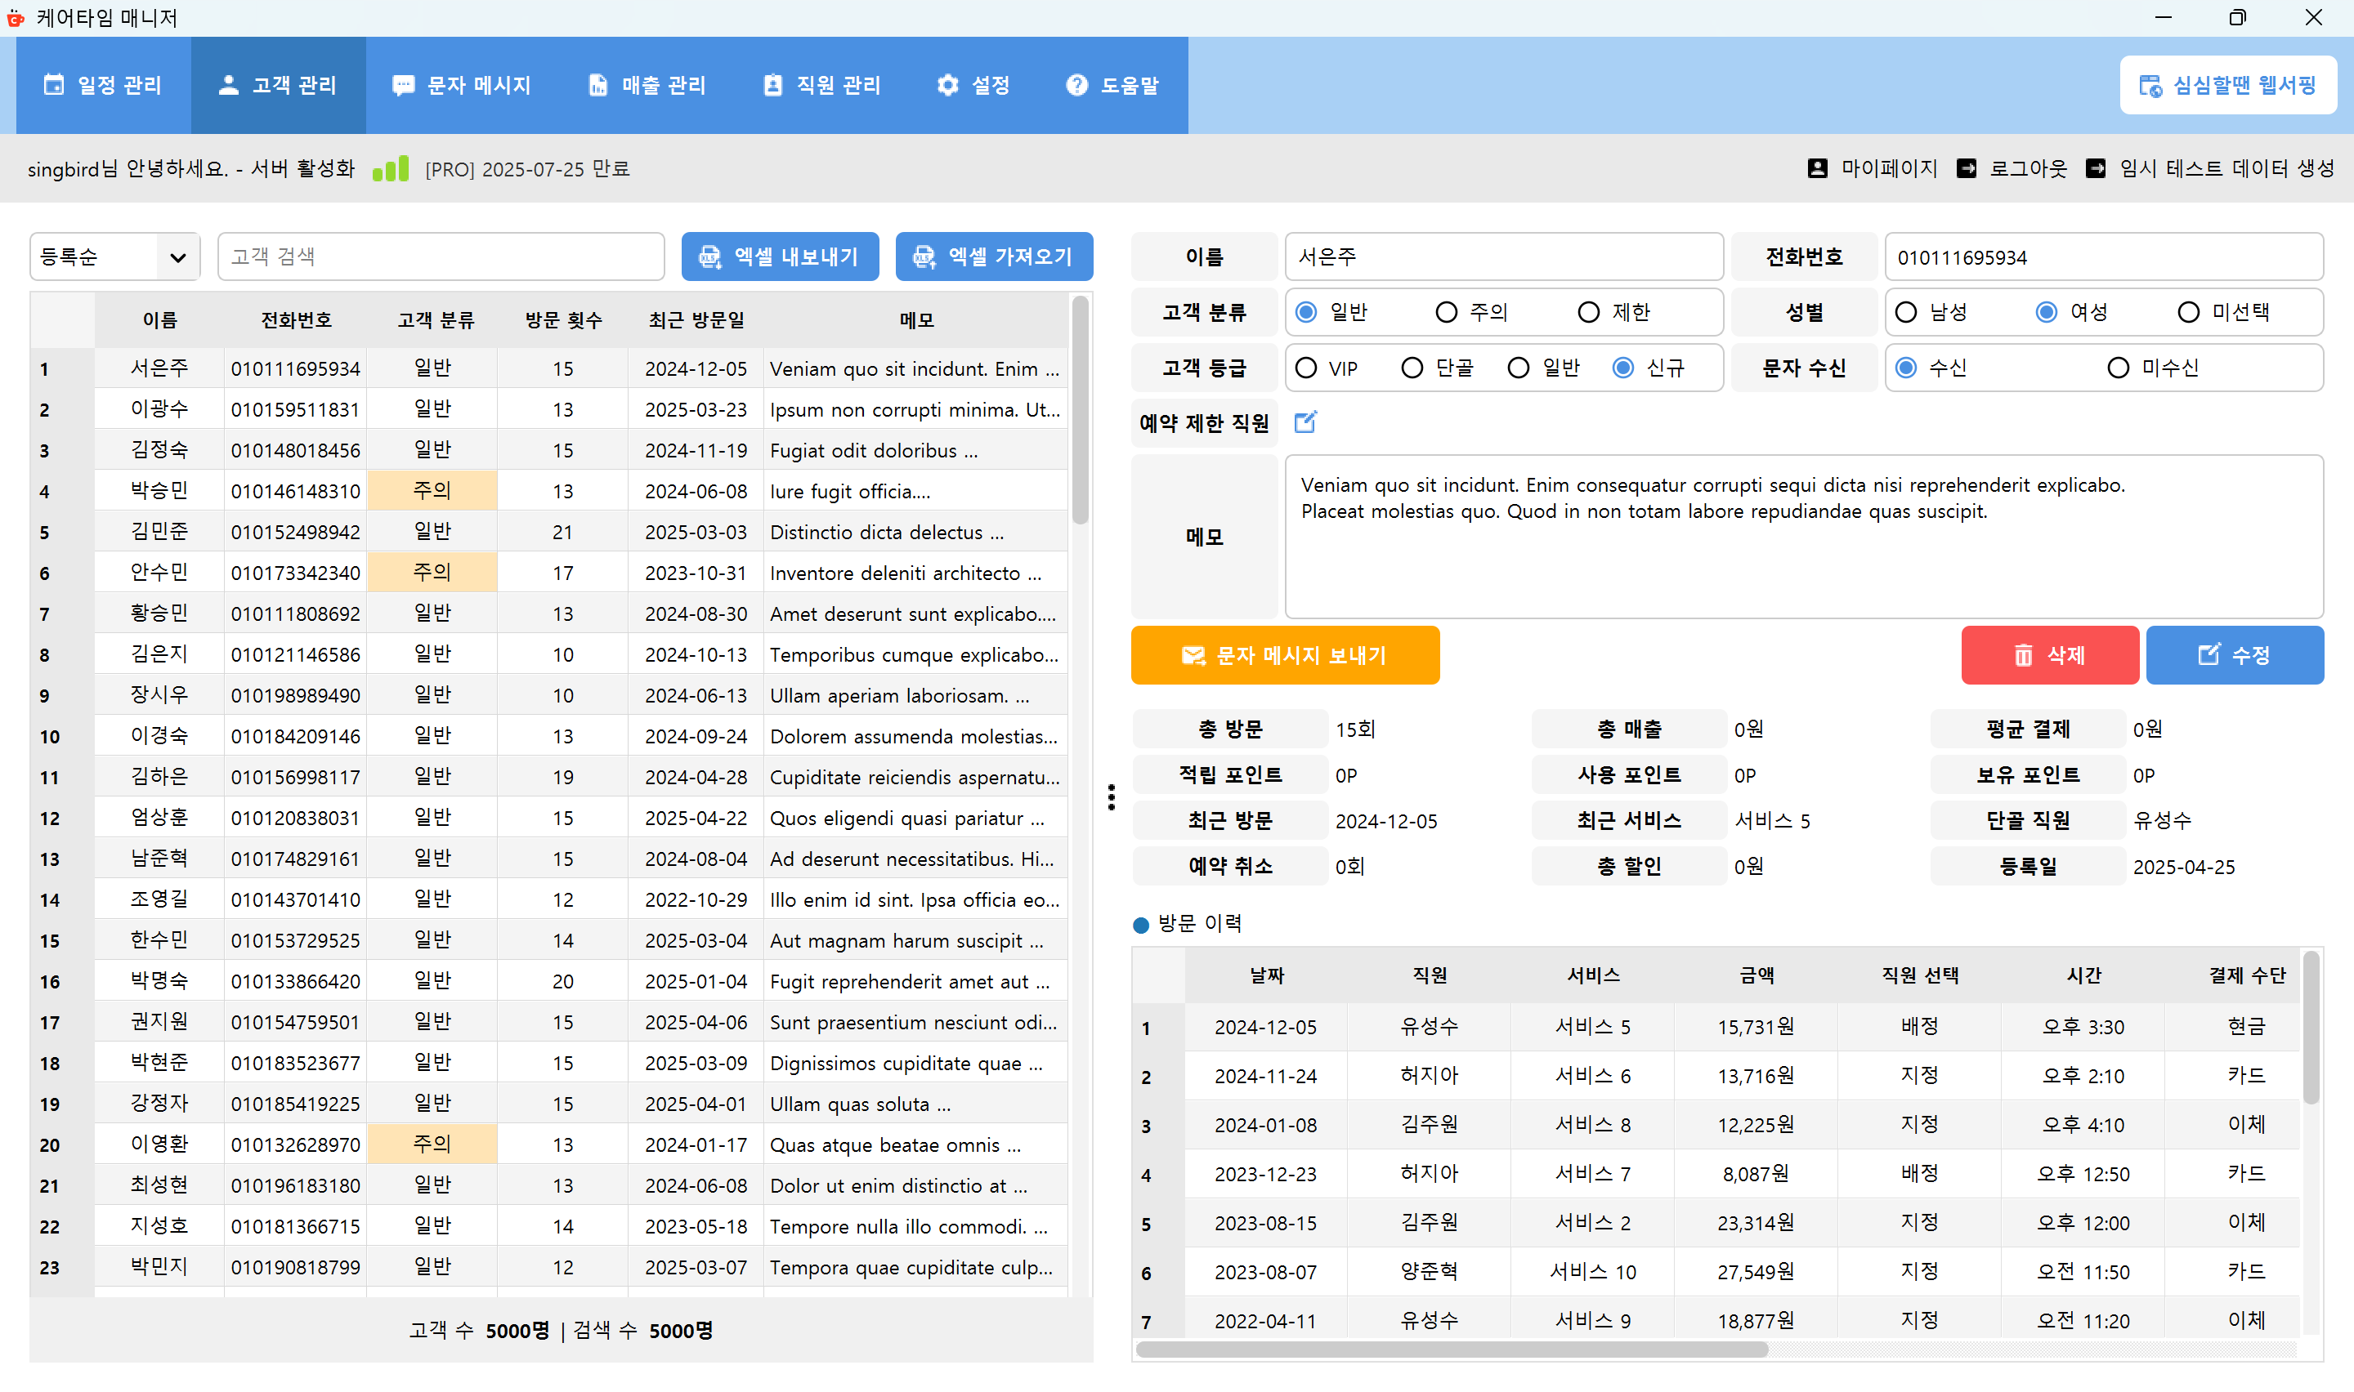Open the 등록순 sort dropdown

point(115,257)
